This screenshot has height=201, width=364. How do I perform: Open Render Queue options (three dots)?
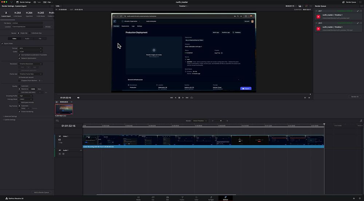click(x=361, y=6)
